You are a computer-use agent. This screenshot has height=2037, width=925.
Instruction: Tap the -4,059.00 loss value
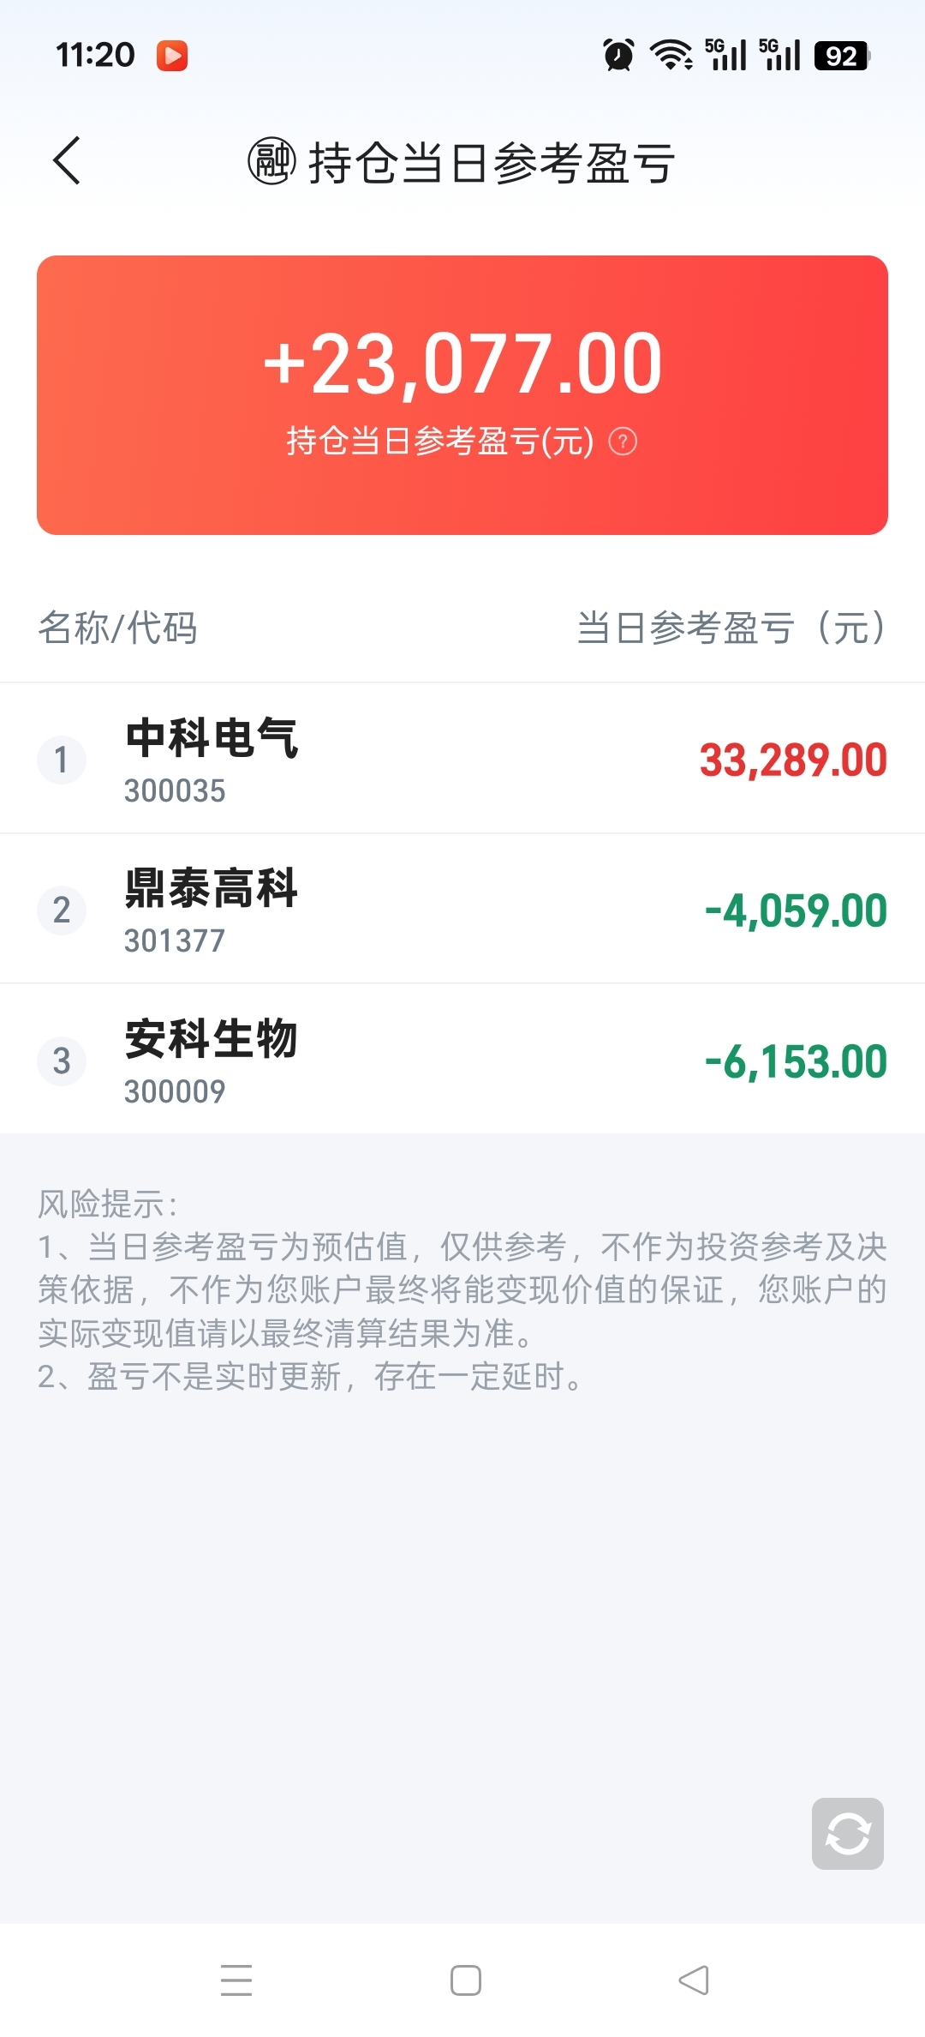point(796,910)
